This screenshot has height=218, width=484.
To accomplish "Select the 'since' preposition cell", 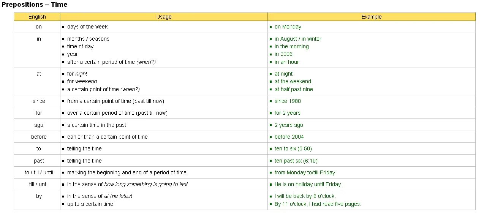I will pos(39,101).
